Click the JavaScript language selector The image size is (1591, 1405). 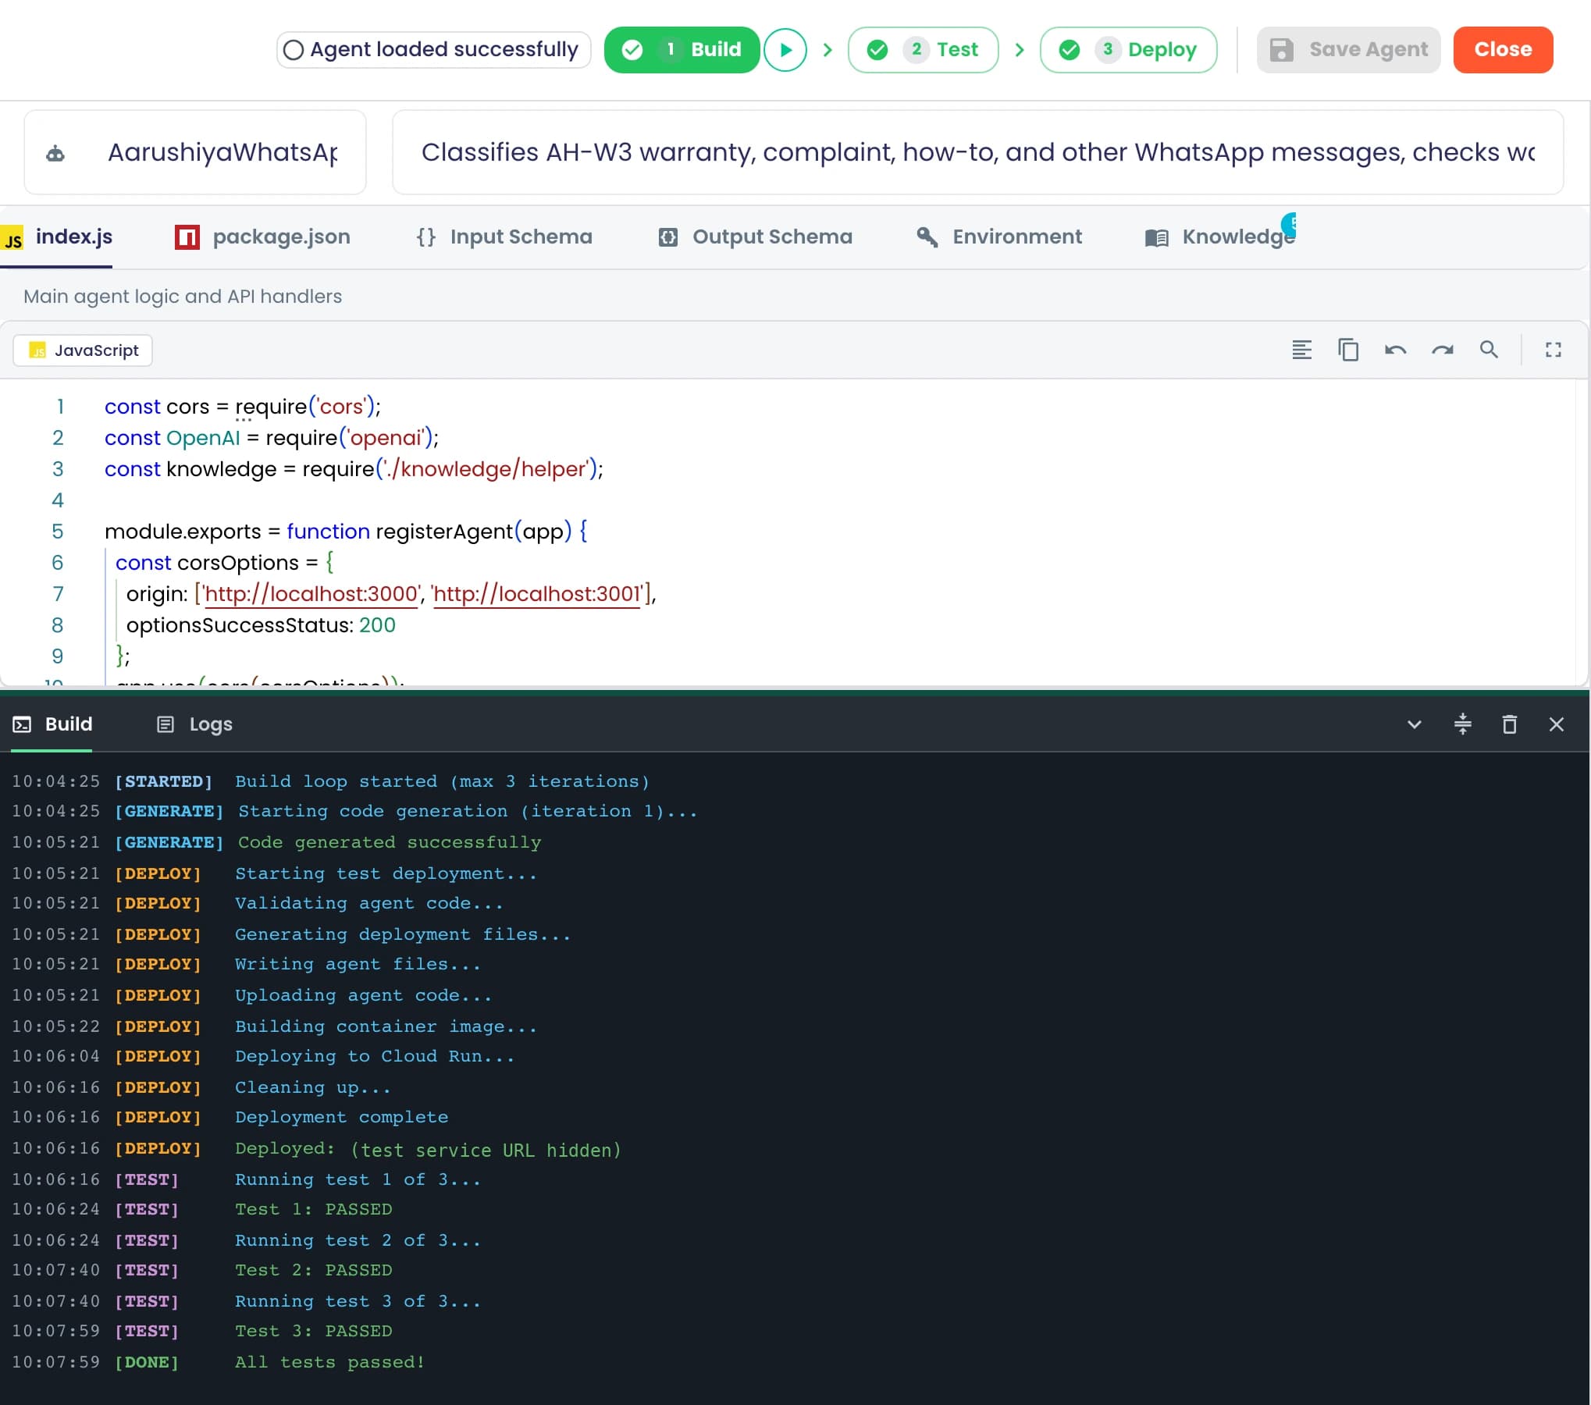coord(83,350)
